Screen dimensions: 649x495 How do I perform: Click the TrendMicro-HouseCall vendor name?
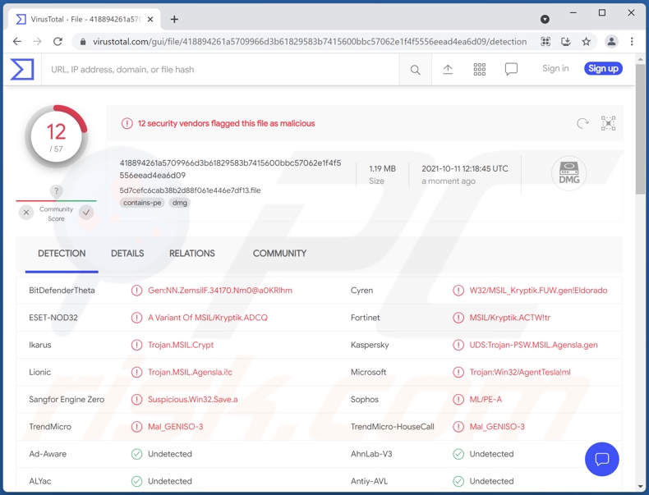tap(393, 427)
